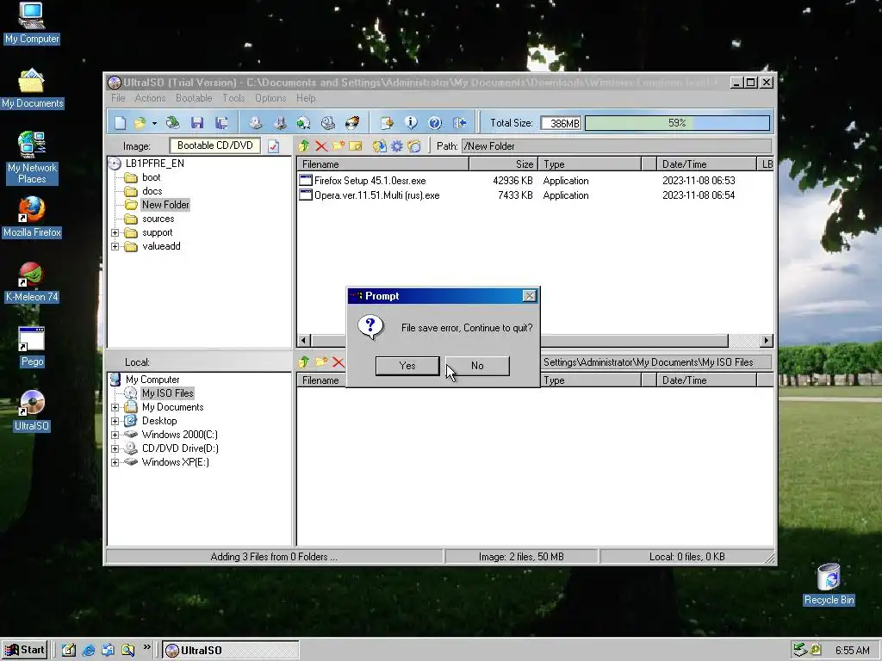882x661 pixels.
Task: Close the Prompt dialog with X
Action: tap(530, 296)
